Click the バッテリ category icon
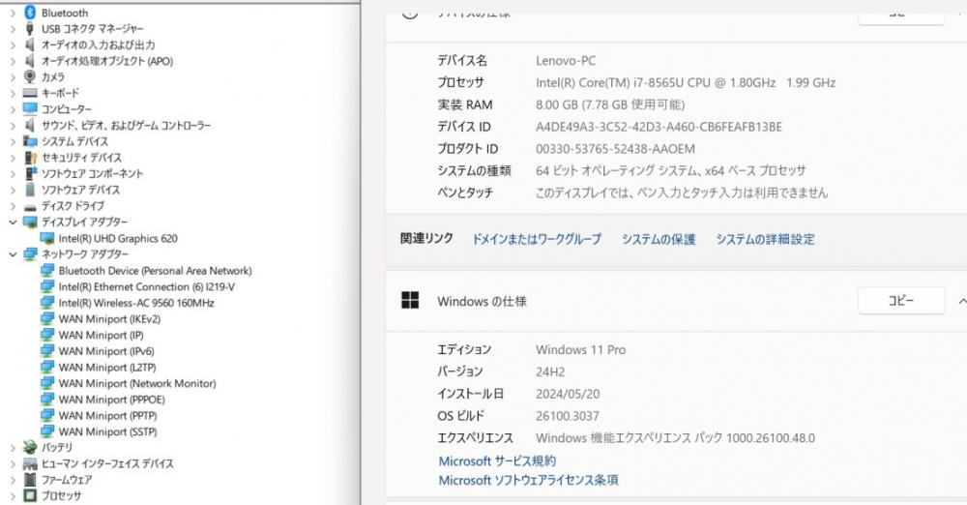Viewport: 967px width, 505px height. pos(30,447)
